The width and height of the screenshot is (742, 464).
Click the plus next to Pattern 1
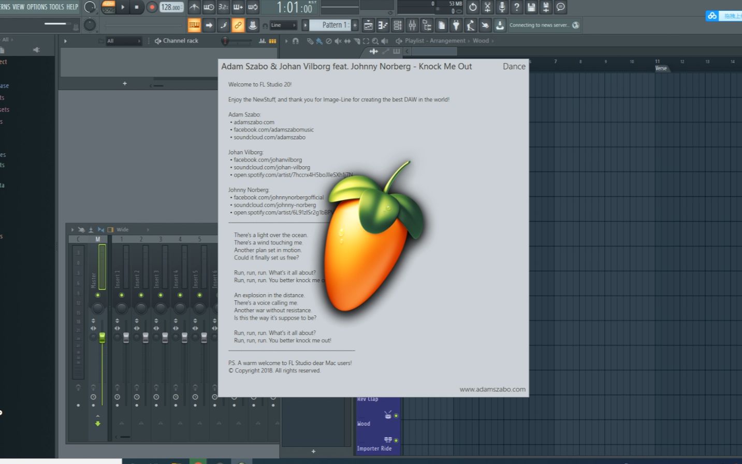tap(355, 25)
